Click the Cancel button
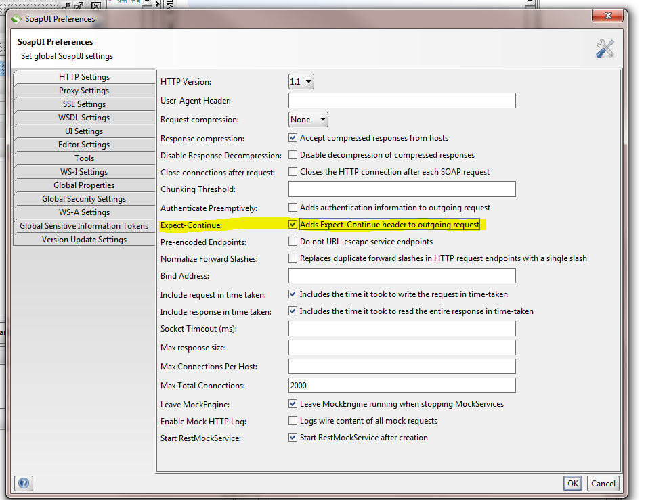This screenshot has height=500, width=646. (603, 483)
